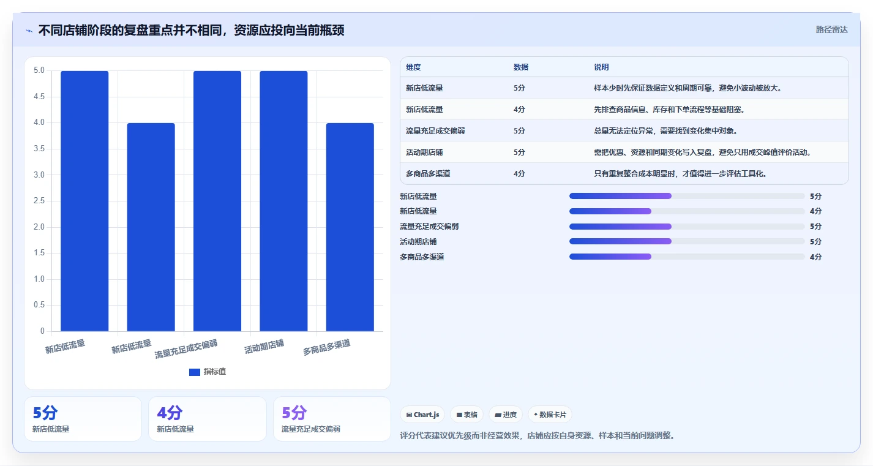This screenshot has width=873, height=466.
Task: Click 流量充足成交偏弱 in the table's 维度 column
Action: (x=435, y=131)
